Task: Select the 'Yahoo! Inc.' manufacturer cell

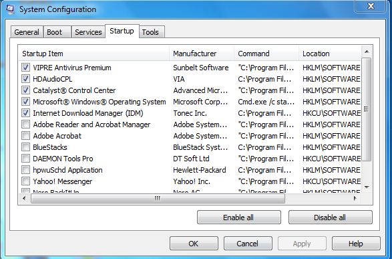Action: pyautogui.click(x=192, y=181)
